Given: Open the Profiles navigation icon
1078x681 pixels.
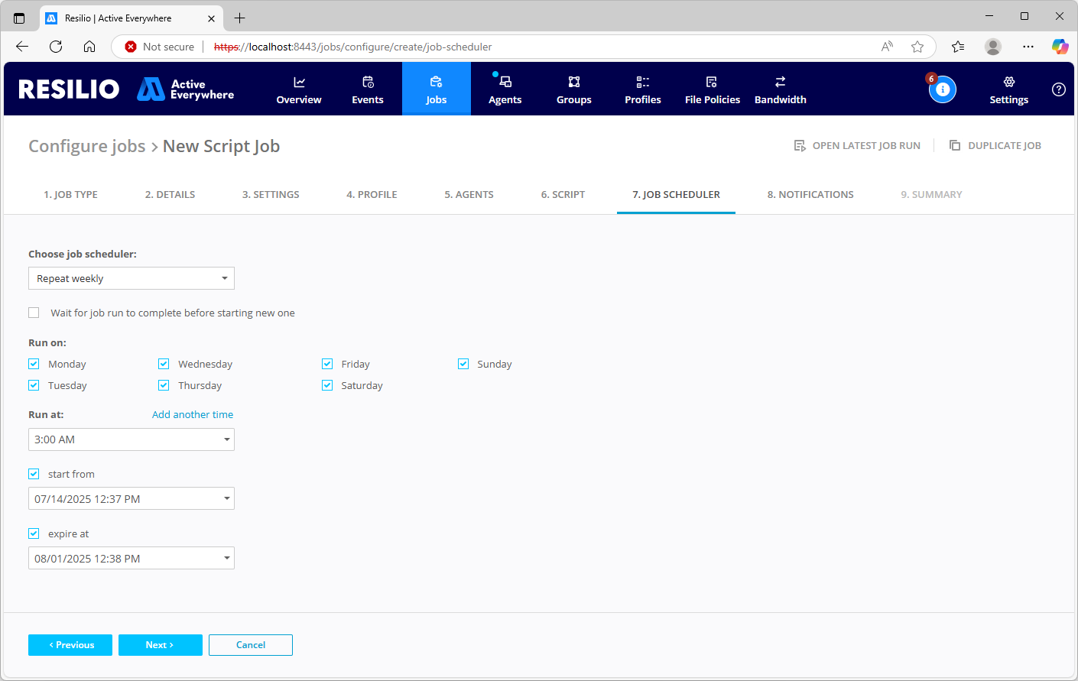Looking at the screenshot, I should pos(643,83).
